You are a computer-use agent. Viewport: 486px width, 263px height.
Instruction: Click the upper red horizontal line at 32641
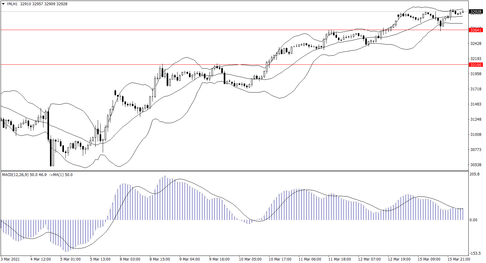217,30
